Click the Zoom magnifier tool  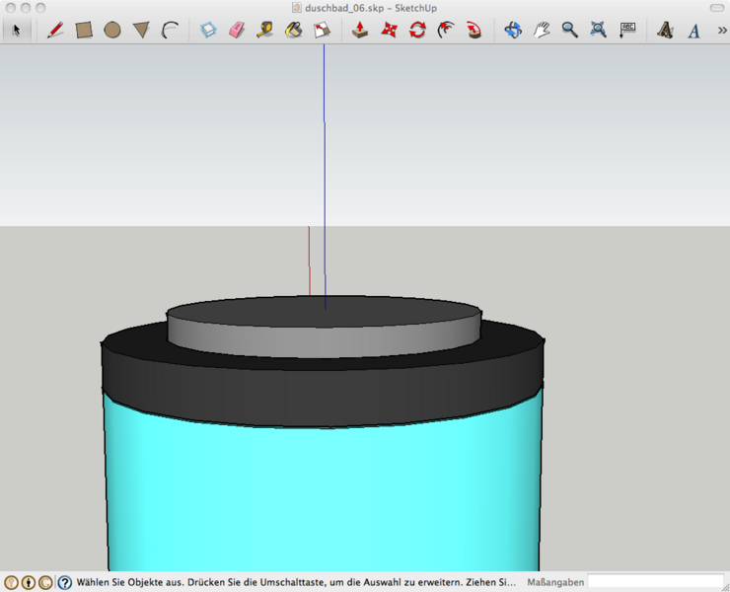click(570, 30)
